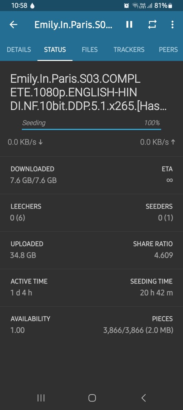Viewport: 183px width, 410px height.
Task: Tap the battery indicator in status bar
Action: [x=170, y=6]
